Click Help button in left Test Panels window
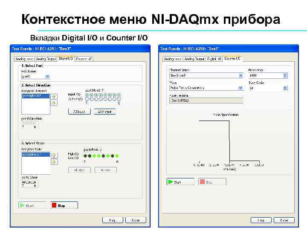307x230 pixels. [x=113, y=220]
